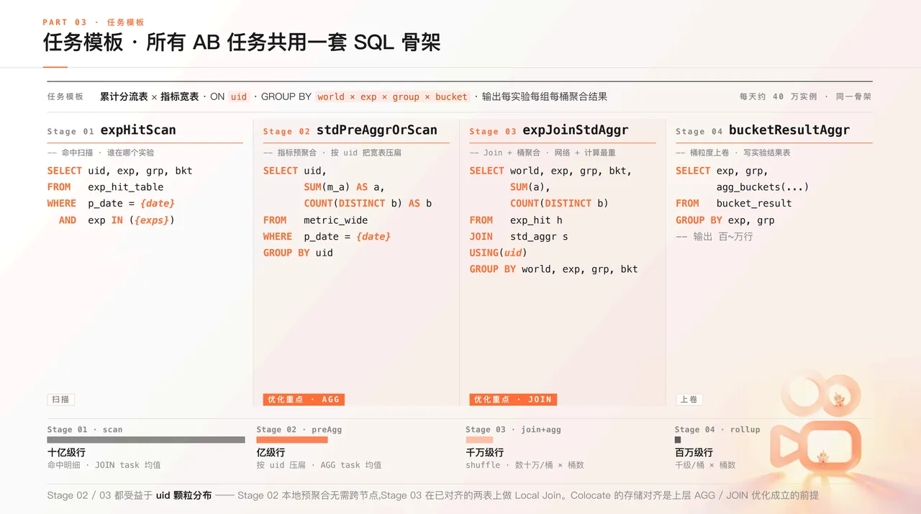Click the -- Join + 桶聚合 comment line

pos(543,153)
